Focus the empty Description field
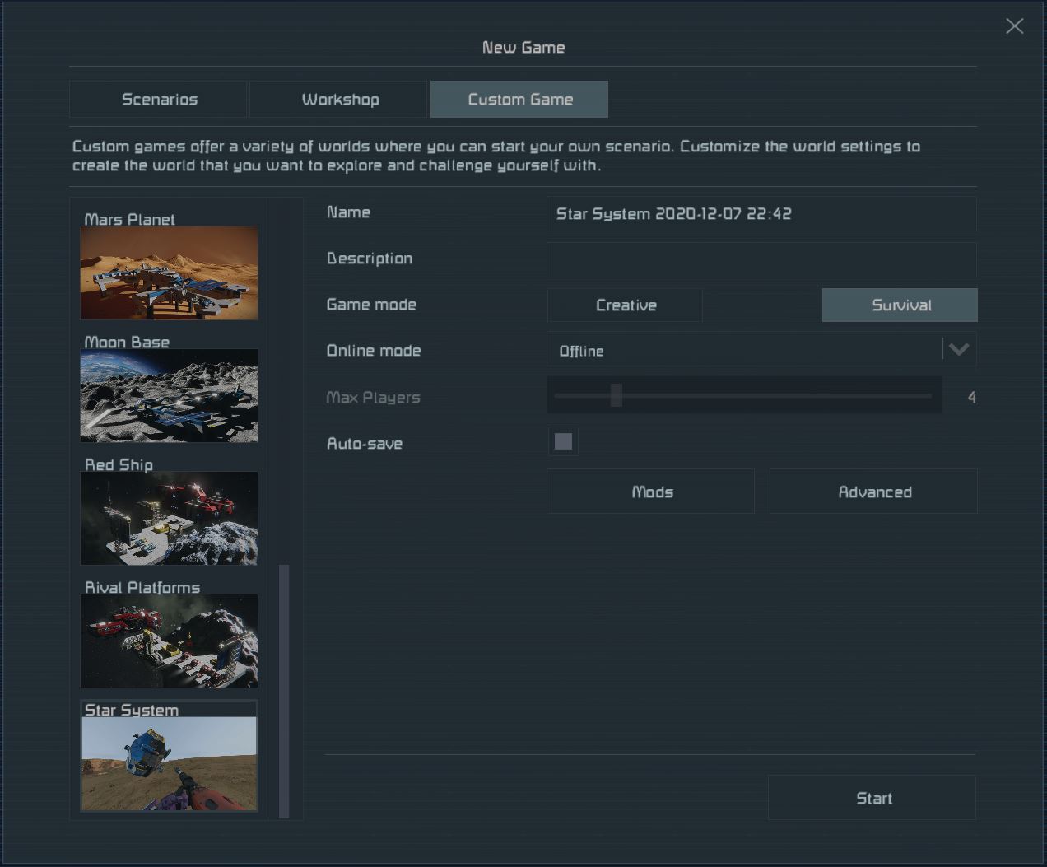This screenshot has height=867, width=1047. point(761,259)
